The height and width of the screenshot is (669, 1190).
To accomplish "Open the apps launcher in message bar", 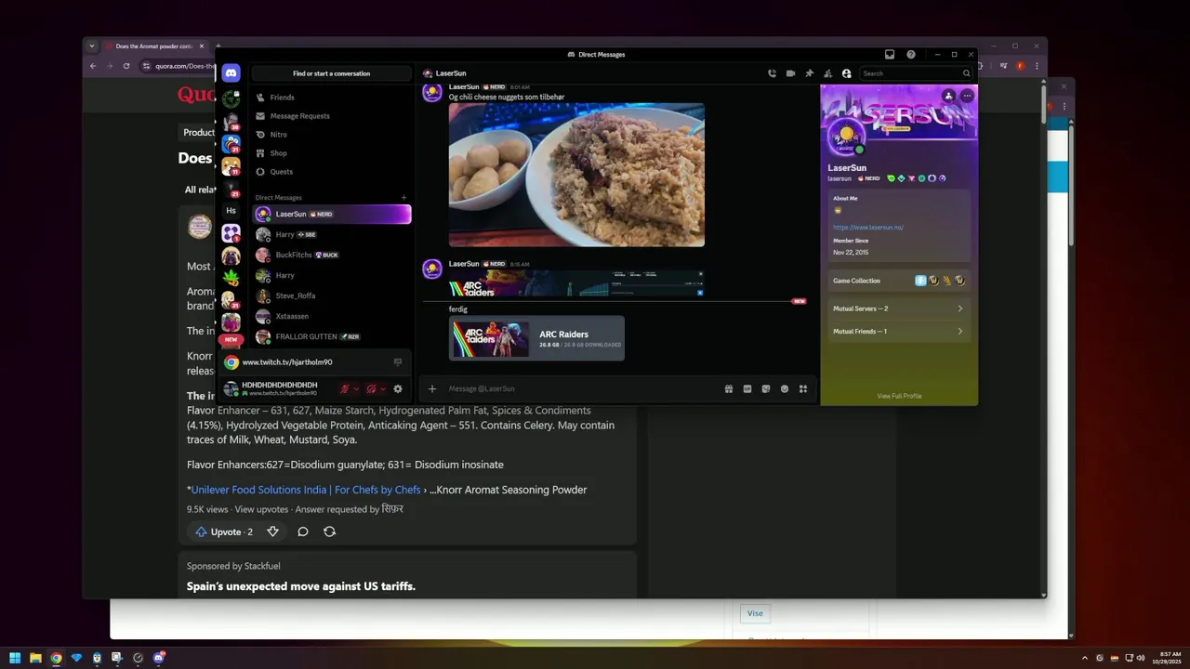I will pos(803,388).
